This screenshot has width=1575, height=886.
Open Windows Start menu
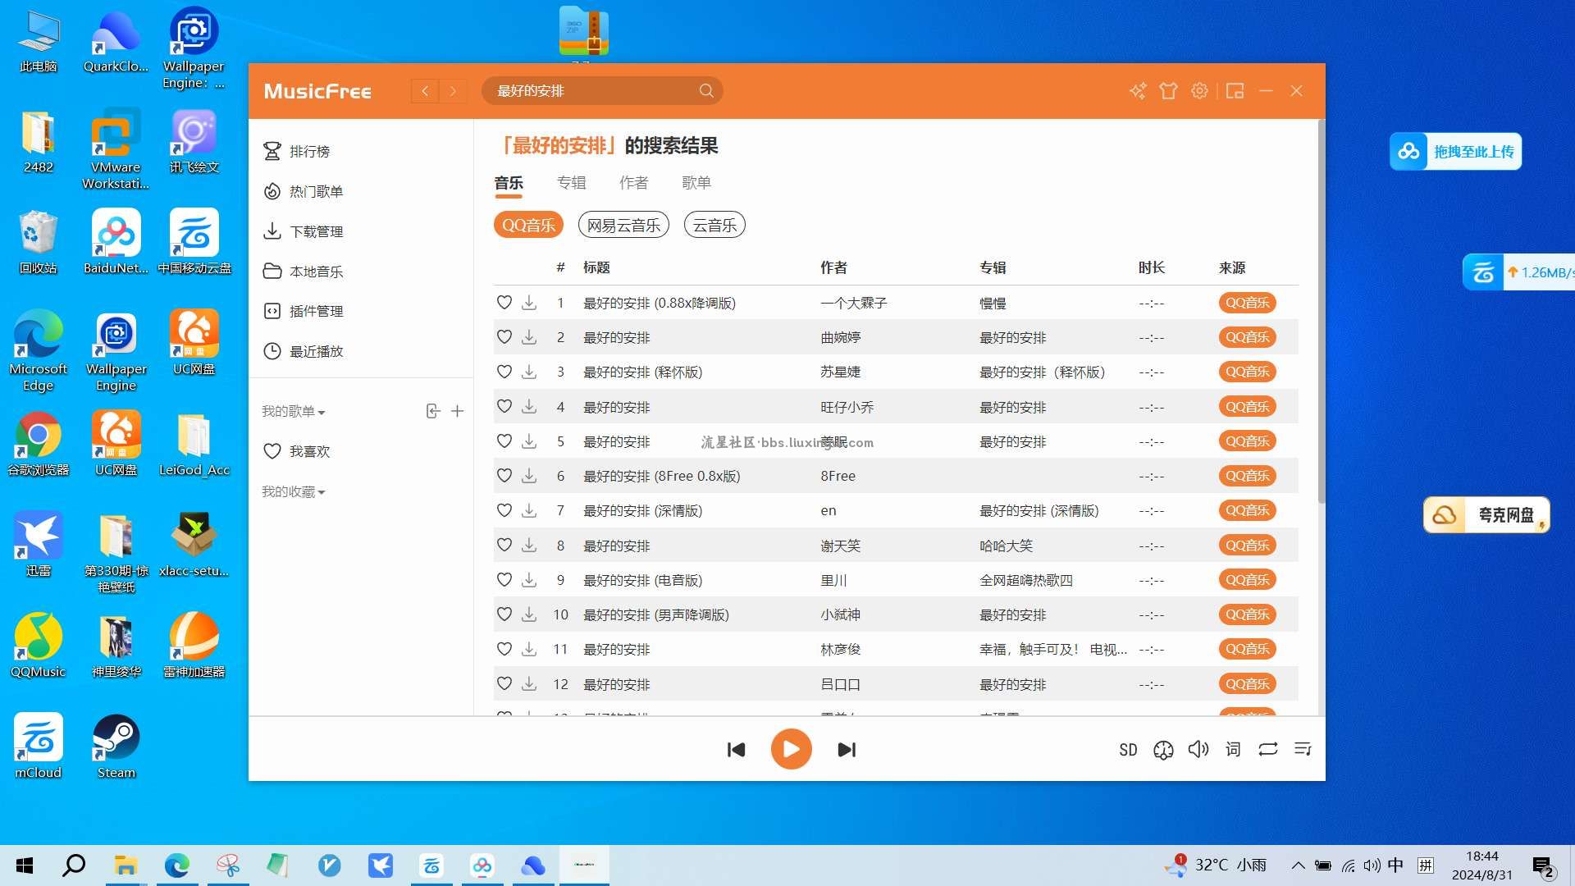coord(25,865)
